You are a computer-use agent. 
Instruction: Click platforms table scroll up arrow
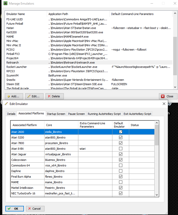(157, 123)
